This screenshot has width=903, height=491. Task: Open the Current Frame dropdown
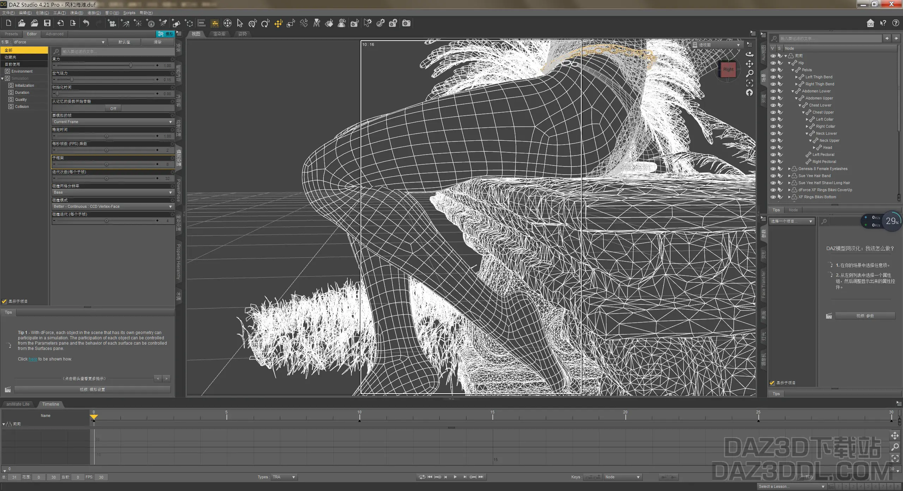click(x=113, y=122)
